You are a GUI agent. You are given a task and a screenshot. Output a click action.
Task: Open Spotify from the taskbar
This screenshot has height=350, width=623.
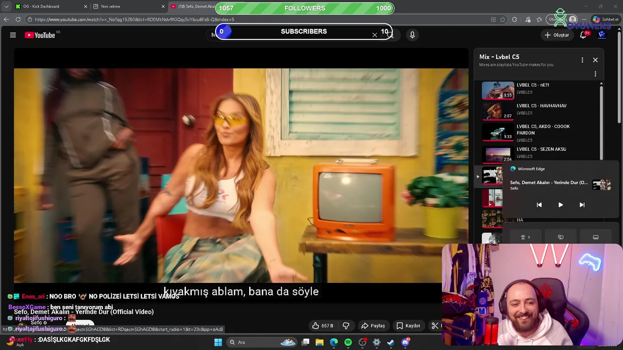[348, 342]
